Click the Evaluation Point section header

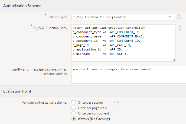click(x=17, y=91)
